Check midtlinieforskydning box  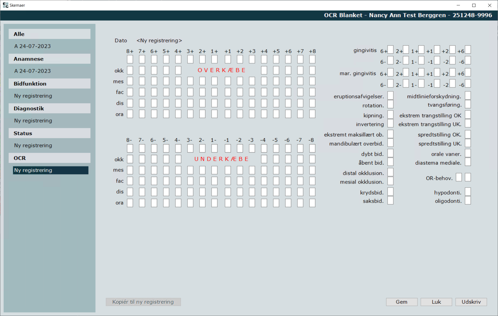pyautogui.click(x=468, y=95)
